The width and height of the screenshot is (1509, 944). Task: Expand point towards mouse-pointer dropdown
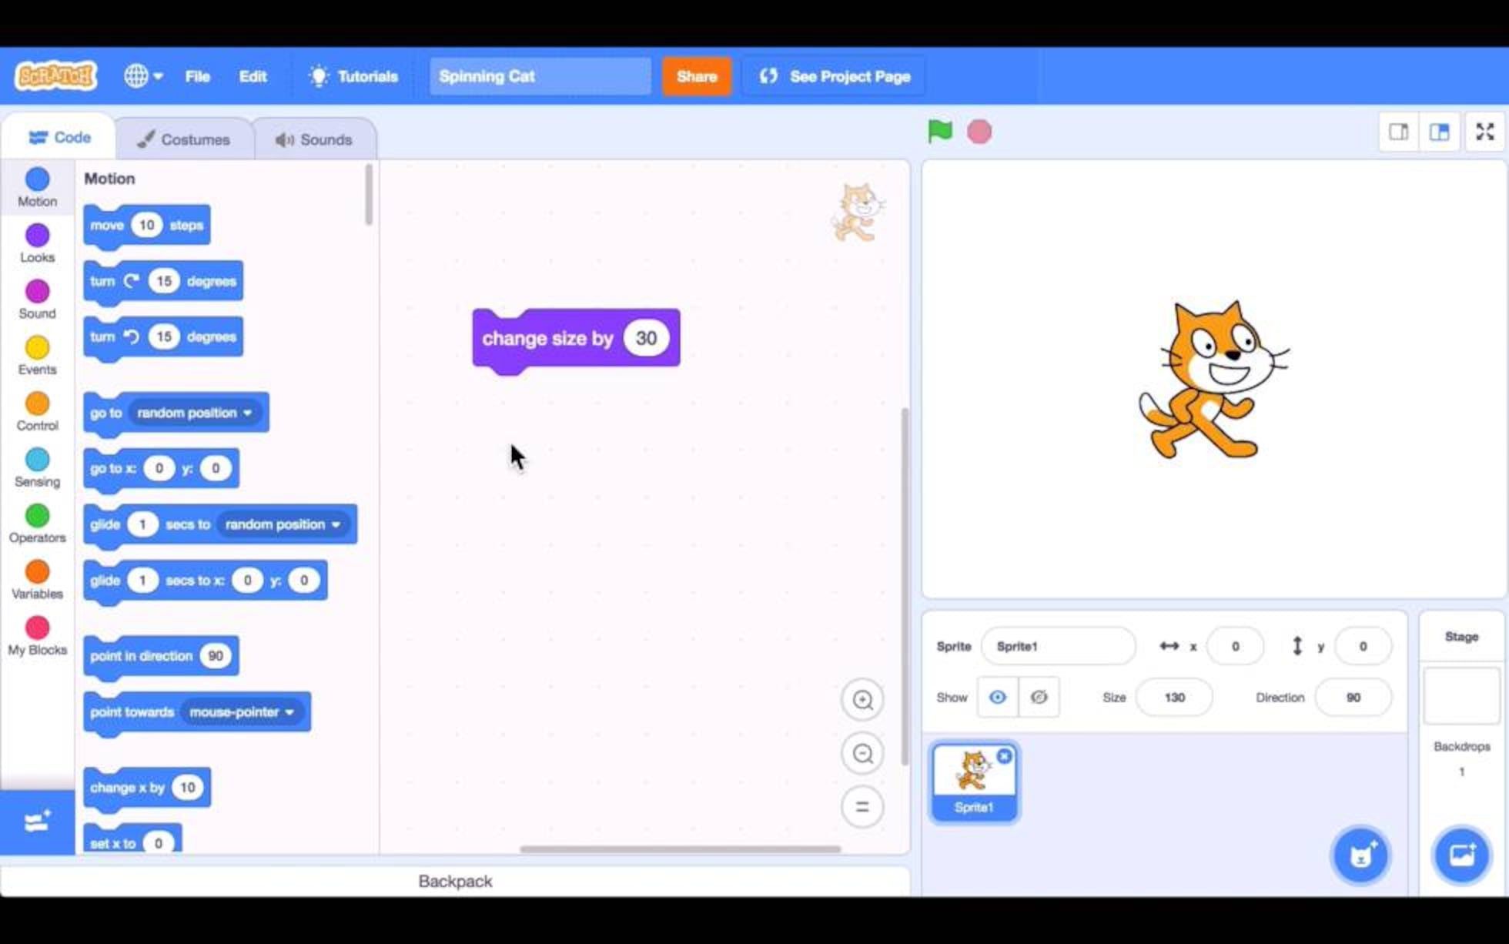289,712
